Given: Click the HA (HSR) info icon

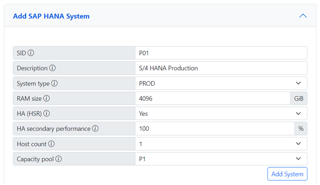Looking at the screenshot, I should (47, 113).
